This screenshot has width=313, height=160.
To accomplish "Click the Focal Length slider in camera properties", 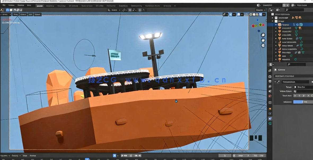I will (x=302, y=102).
